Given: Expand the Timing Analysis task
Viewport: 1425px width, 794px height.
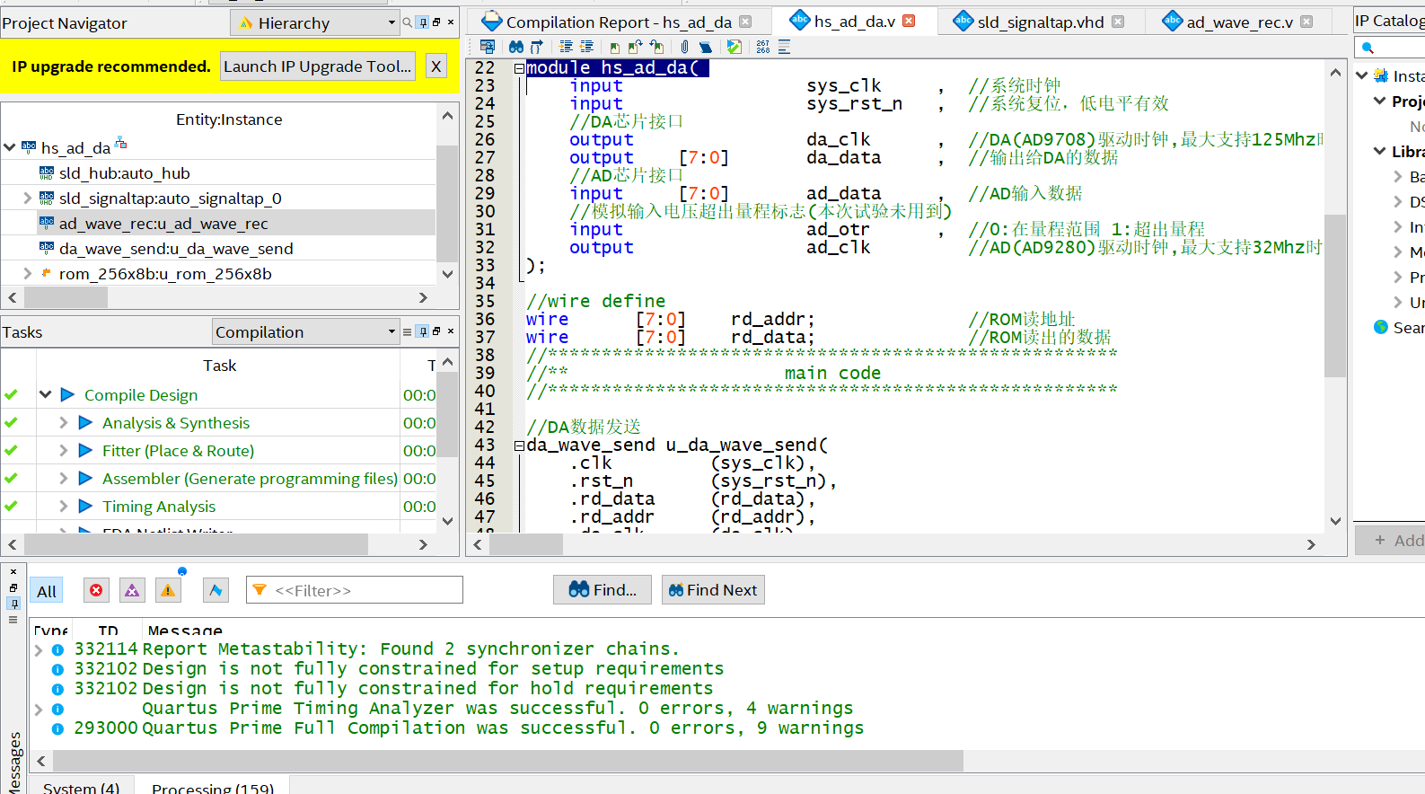Looking at the screenshot, I should (64, 506).
